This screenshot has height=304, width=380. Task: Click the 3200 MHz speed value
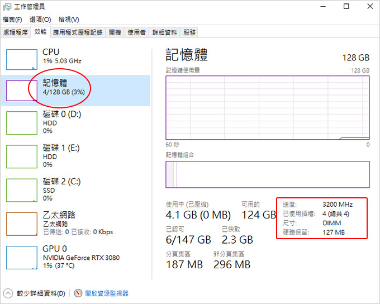(x=338, y=205)
